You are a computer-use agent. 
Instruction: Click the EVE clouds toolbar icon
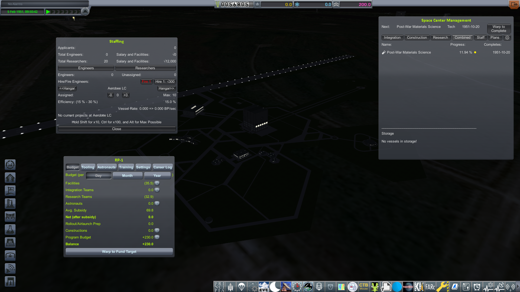[264, 287]
